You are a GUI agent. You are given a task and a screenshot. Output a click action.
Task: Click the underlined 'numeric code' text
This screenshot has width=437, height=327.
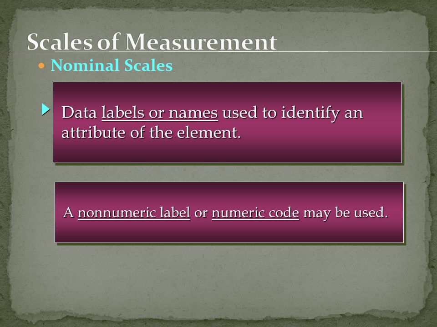[x=255, y=213]
